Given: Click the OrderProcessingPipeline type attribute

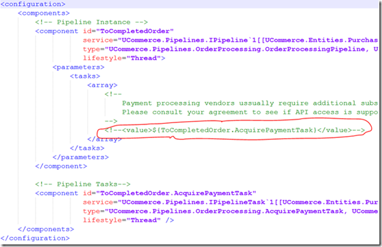Looking at the screenshot, I should pos(231,49).
